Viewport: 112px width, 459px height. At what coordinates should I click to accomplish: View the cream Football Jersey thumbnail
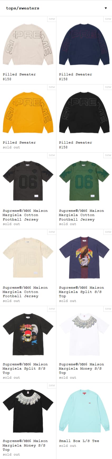[28, 257]
